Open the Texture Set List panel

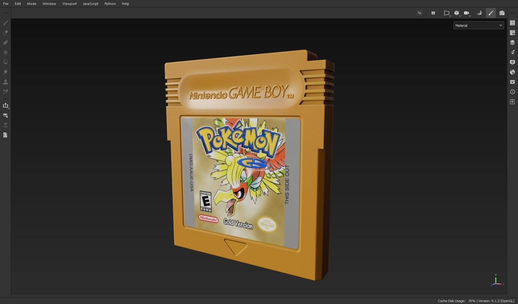click(x=512, y=23)
